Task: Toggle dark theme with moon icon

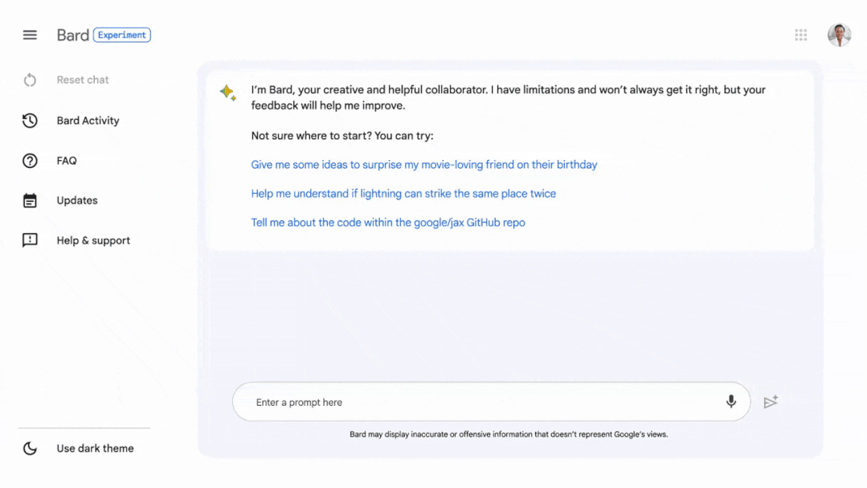Action: (x=30, y=449)
